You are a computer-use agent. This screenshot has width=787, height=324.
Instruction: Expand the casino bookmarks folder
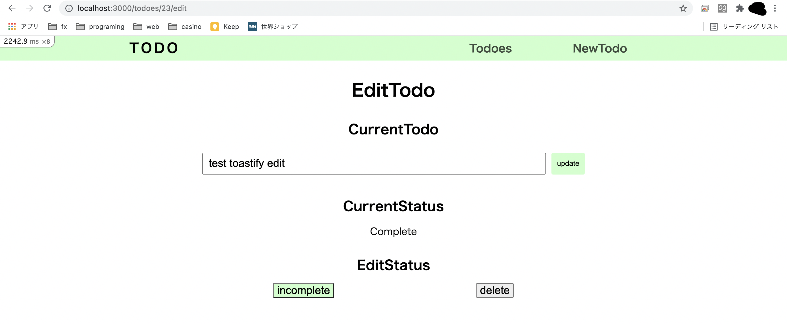[185, 26]
